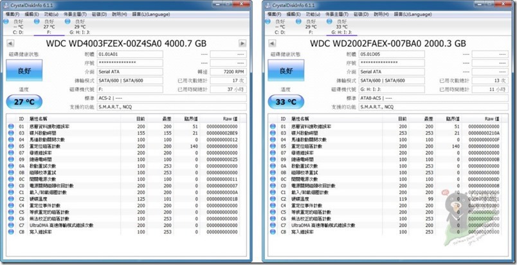Image resolution: width=517 pixels, height=265 pixels.
Task: Click 良好 health status button in WD4003 window
Action: 24,70
